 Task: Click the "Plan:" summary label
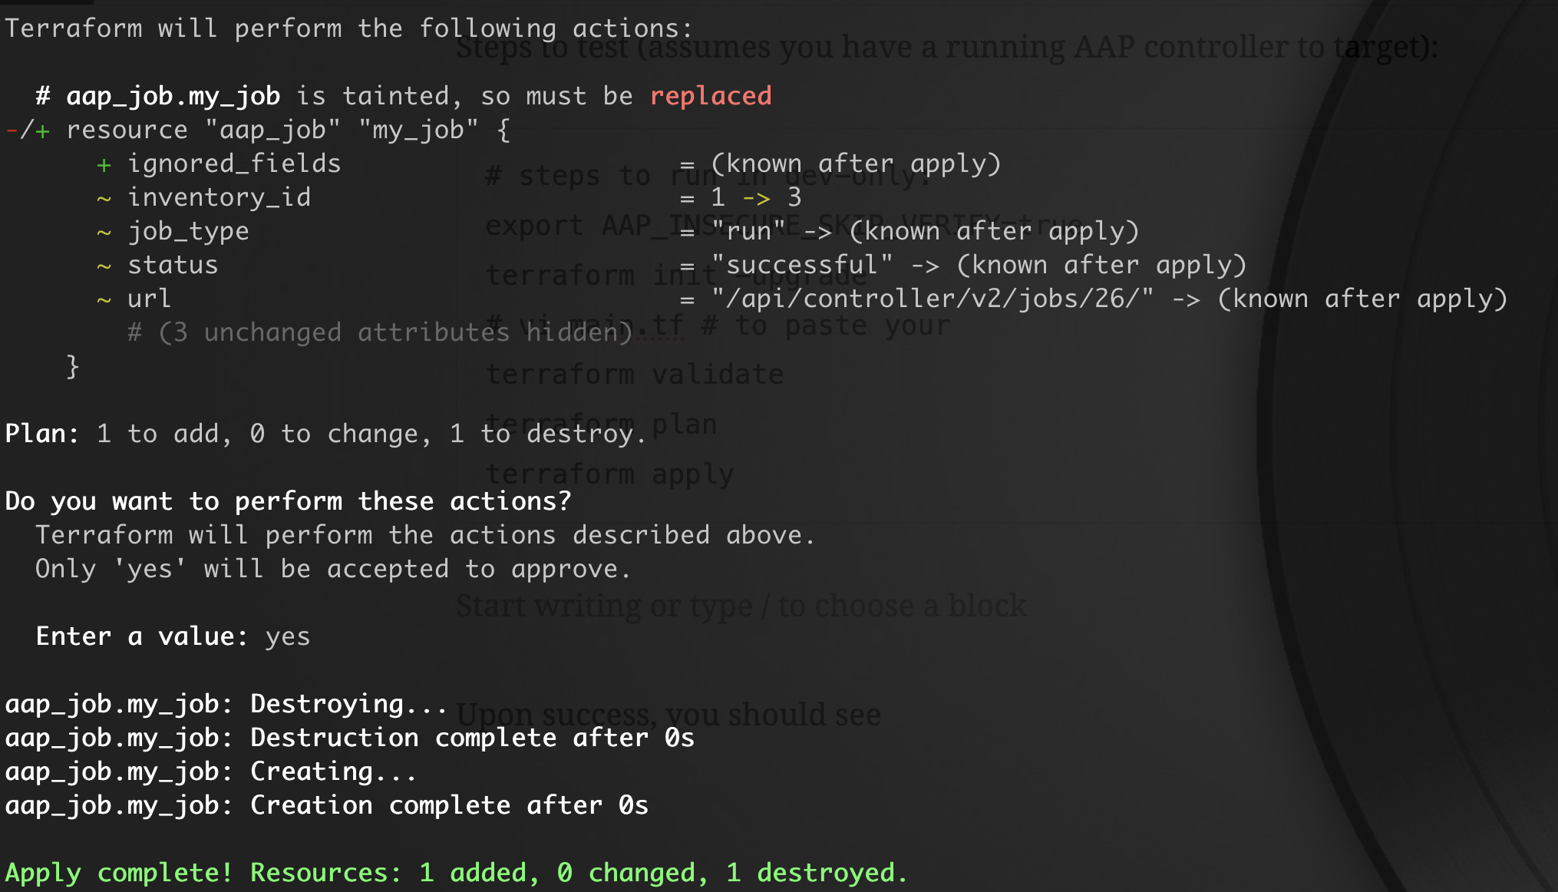(42, 434)
